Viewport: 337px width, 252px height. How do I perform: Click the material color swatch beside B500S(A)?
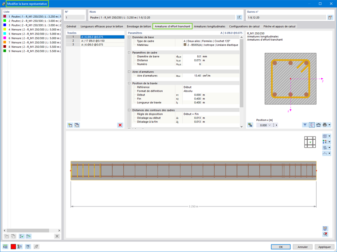point(185,45)
